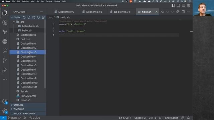This screenshot has height=120, width=214.
Task: Open the Manage gear icon
Action: (5, 111)
